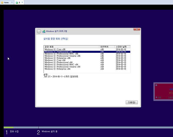Screen dimensions: 173x137
Task: Click the home icon on Home tab
Action: (x=2, y=2)
